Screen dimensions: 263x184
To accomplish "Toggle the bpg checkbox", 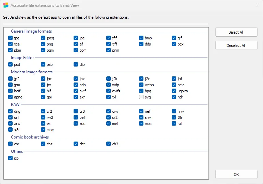I will coord(141,91).
